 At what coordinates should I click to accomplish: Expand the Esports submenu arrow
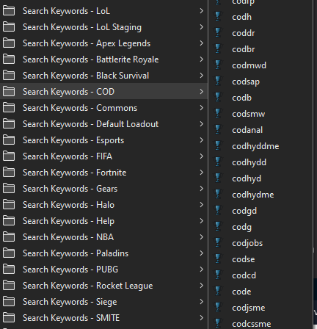point(201,140)
